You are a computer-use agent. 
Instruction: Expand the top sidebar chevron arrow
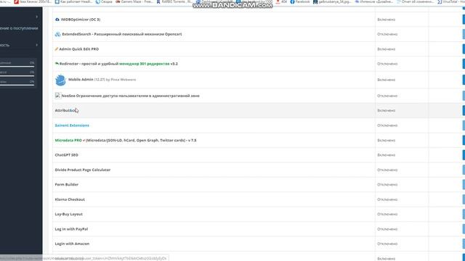tap(37, 17)
